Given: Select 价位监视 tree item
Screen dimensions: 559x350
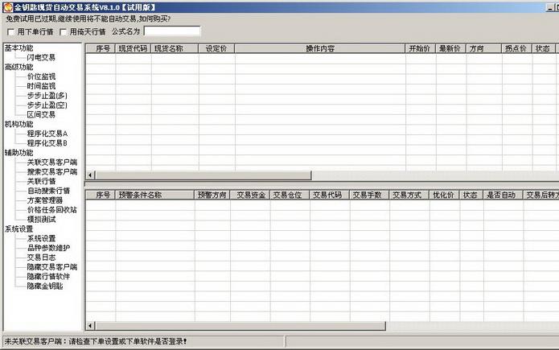Looking at the screenshot, I should tap(41, 76).
